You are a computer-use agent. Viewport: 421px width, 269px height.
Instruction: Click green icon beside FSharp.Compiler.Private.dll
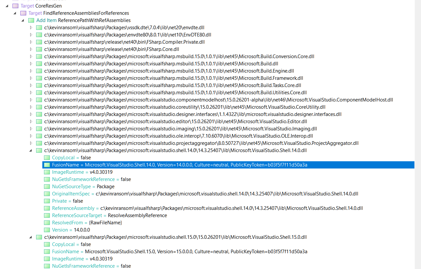pos(39,42)
